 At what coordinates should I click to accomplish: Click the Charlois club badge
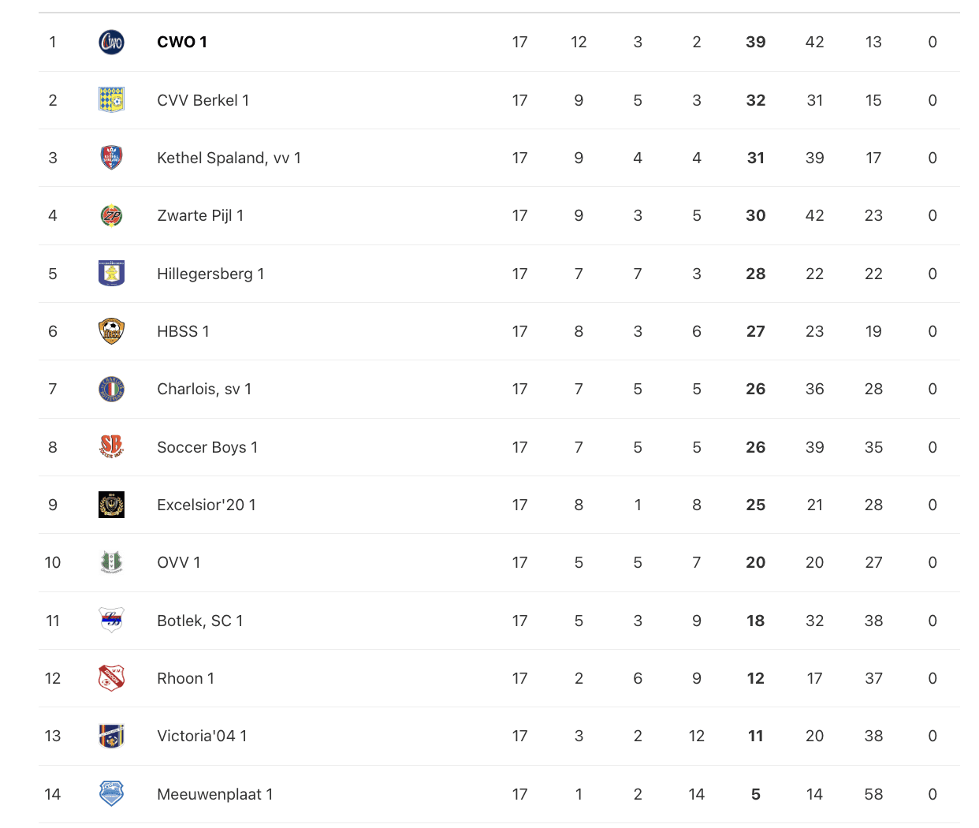click(x=111, y=389)
